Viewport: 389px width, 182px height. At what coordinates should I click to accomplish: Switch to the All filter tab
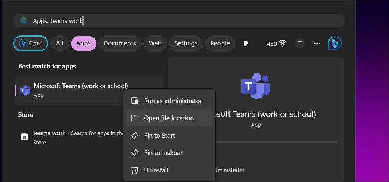(59, 43)
